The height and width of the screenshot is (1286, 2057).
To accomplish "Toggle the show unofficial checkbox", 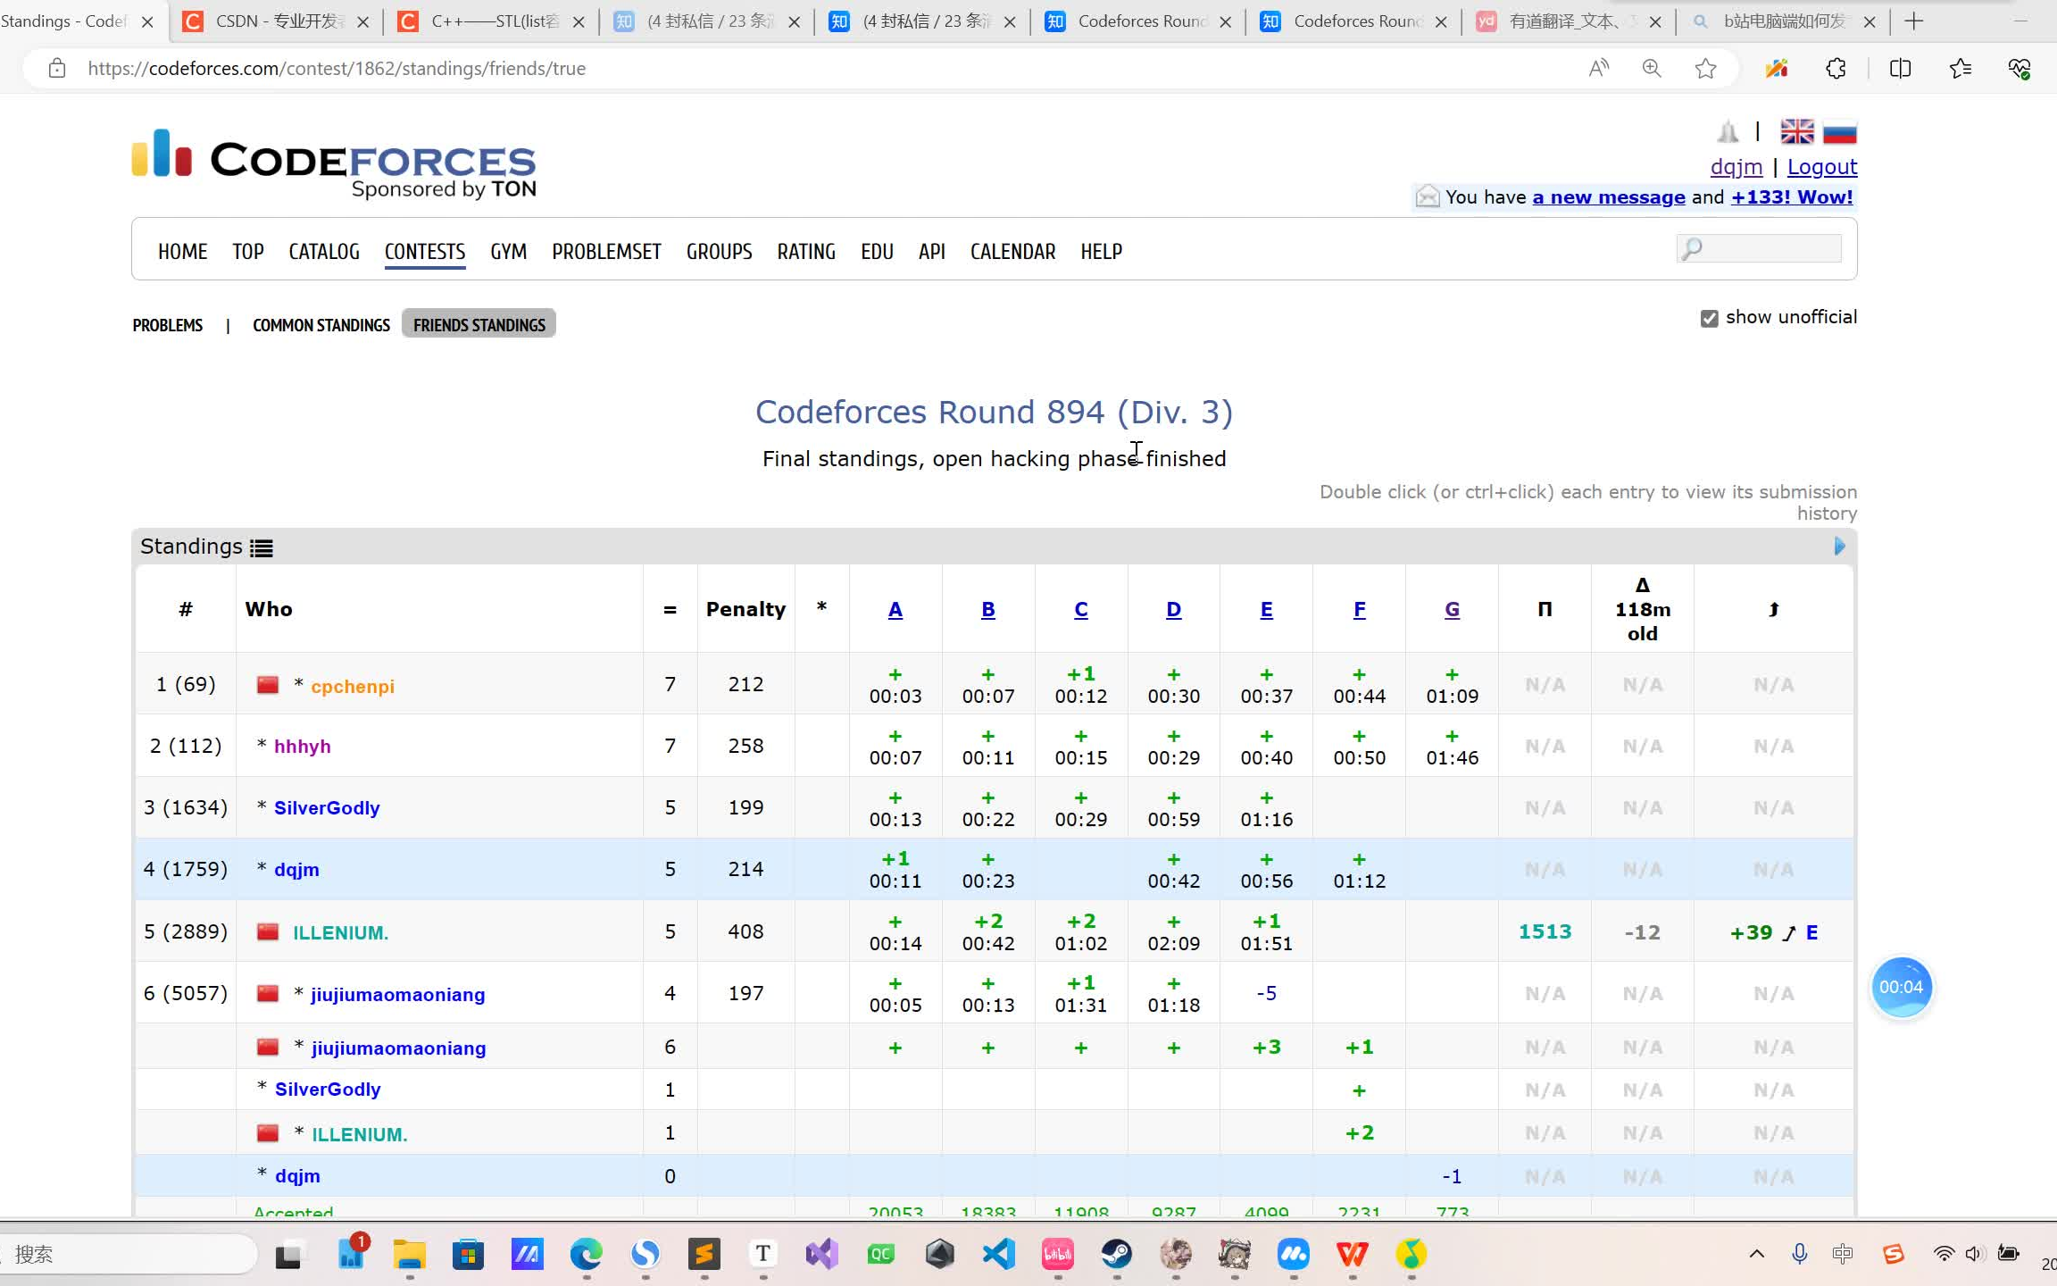I will point(1709,319).
